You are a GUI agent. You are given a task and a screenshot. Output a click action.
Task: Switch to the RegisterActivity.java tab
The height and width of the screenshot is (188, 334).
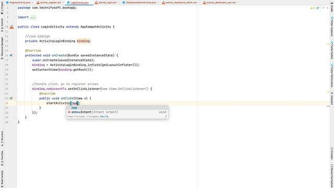click(x=20, y=3)
